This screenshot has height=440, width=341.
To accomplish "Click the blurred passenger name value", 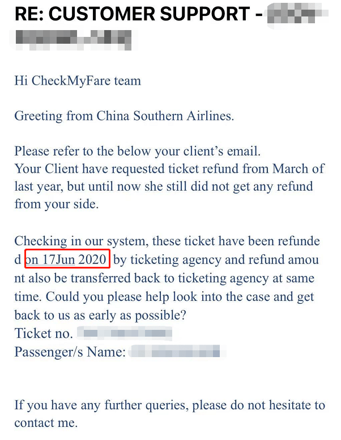I will click(x=177, y=351).
